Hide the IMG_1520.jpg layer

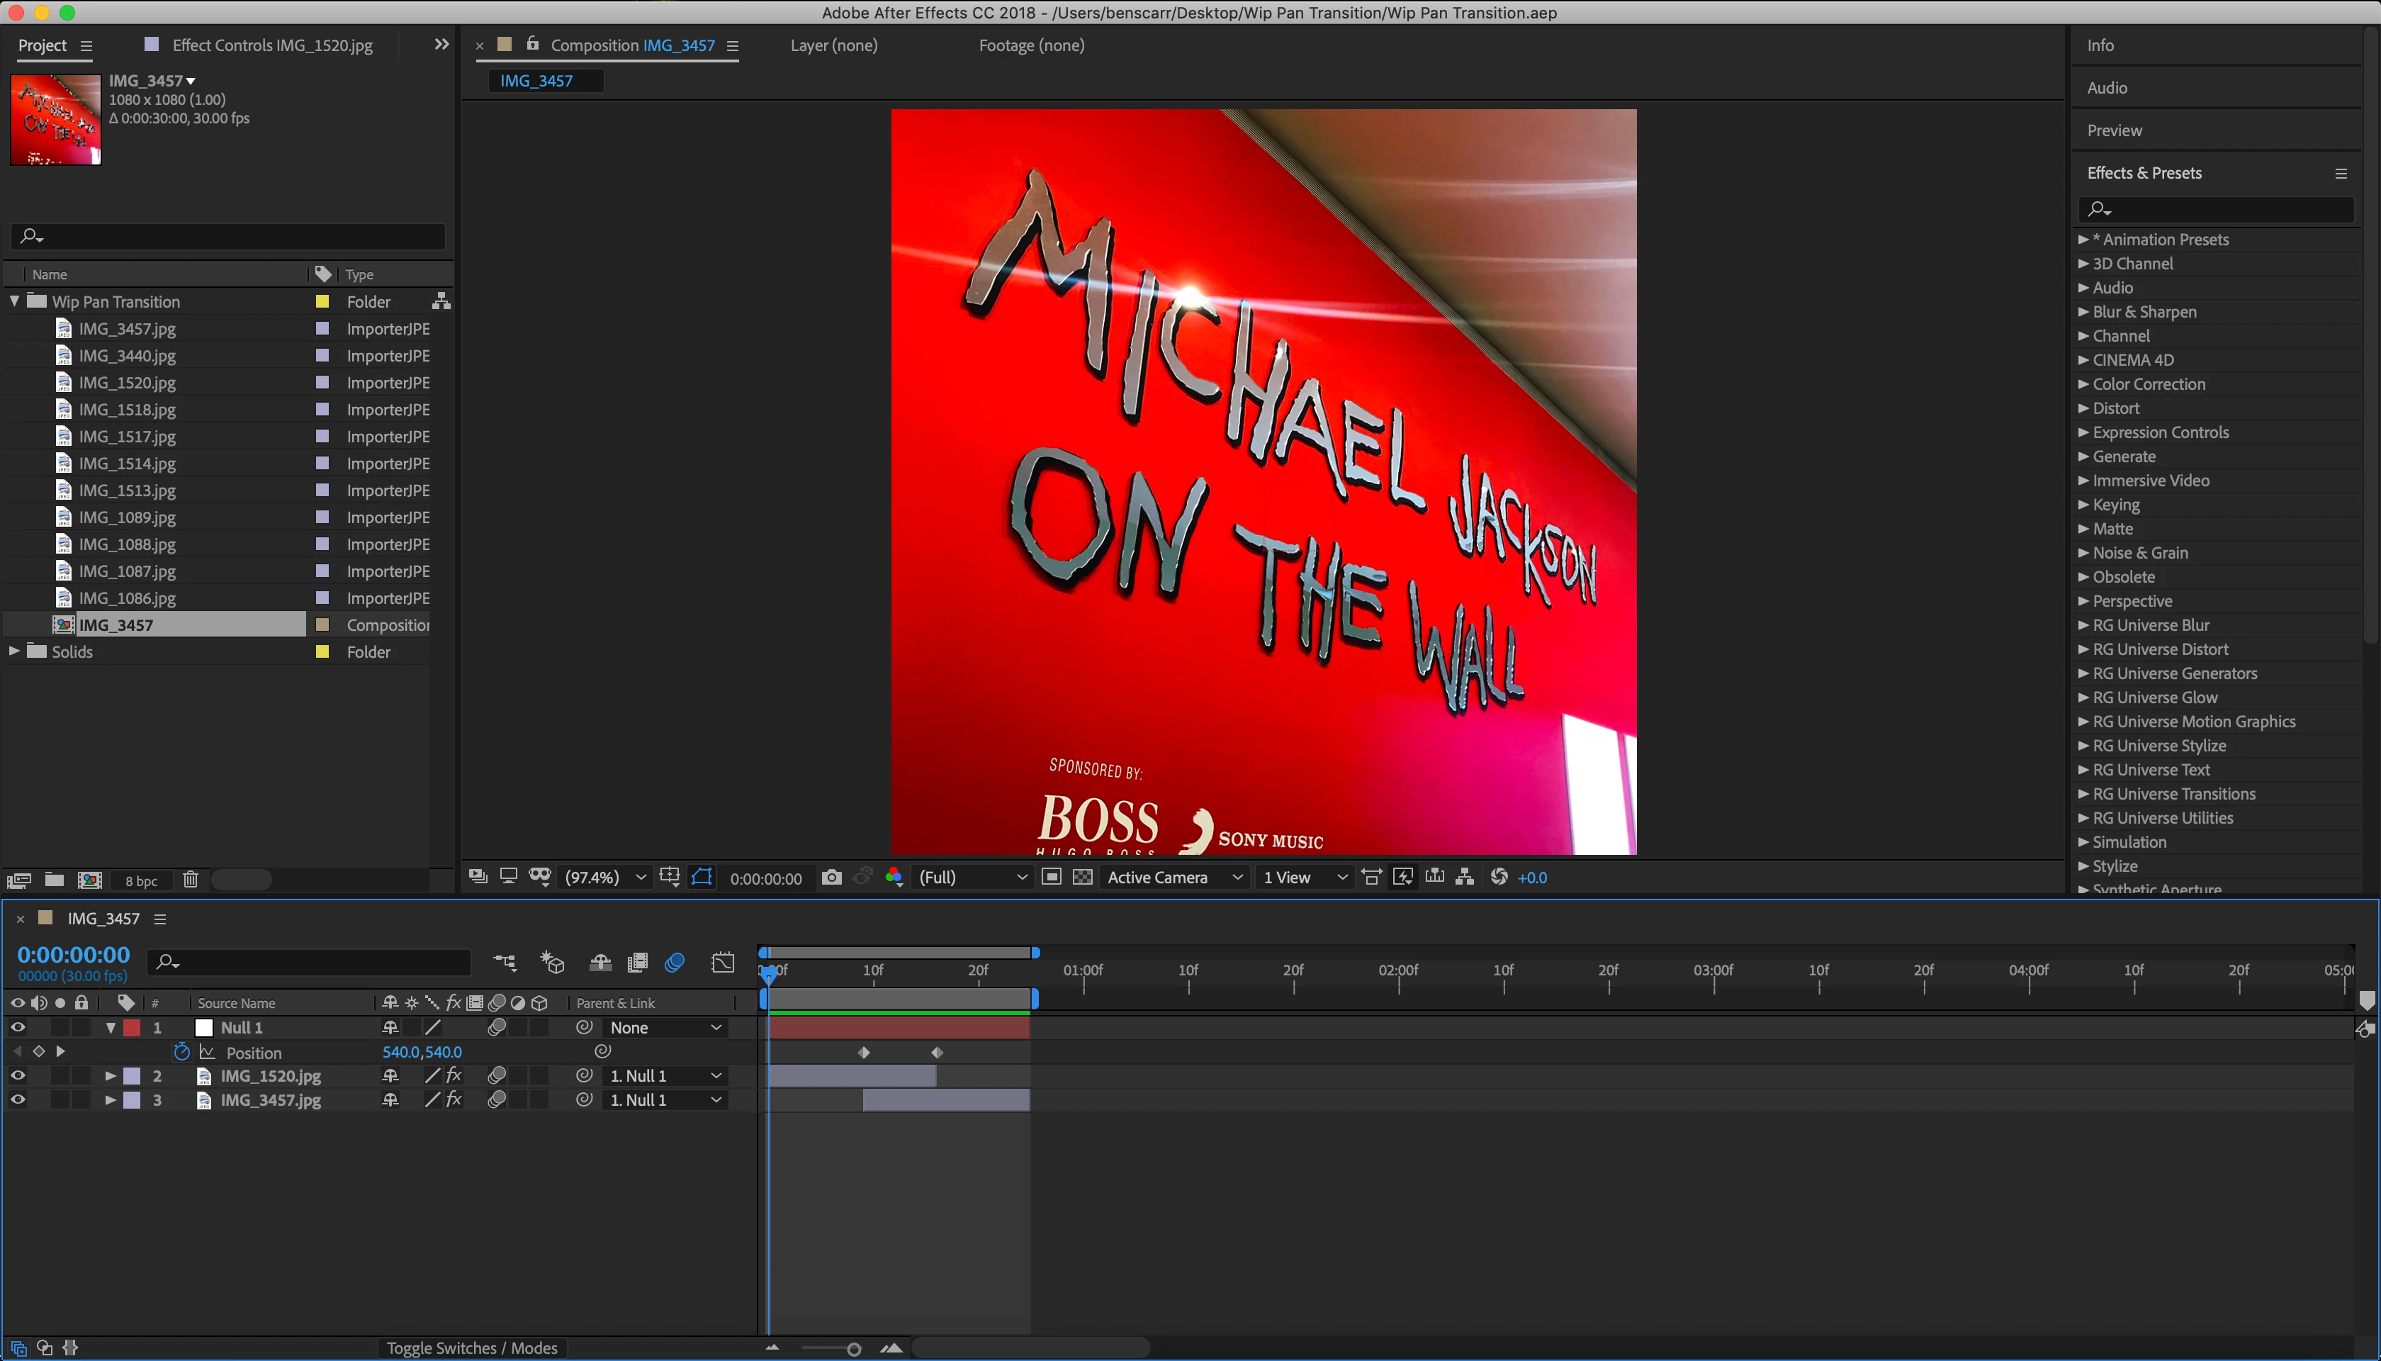click(x=17, y=1076)
